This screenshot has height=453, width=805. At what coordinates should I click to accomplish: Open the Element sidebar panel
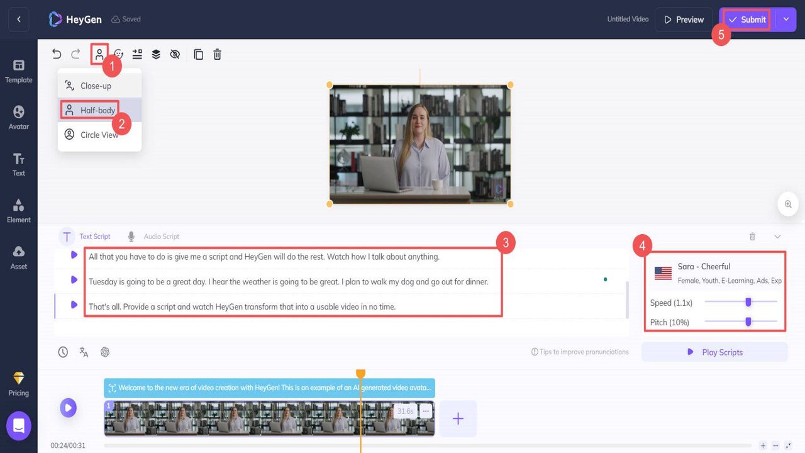pos(19,211)
